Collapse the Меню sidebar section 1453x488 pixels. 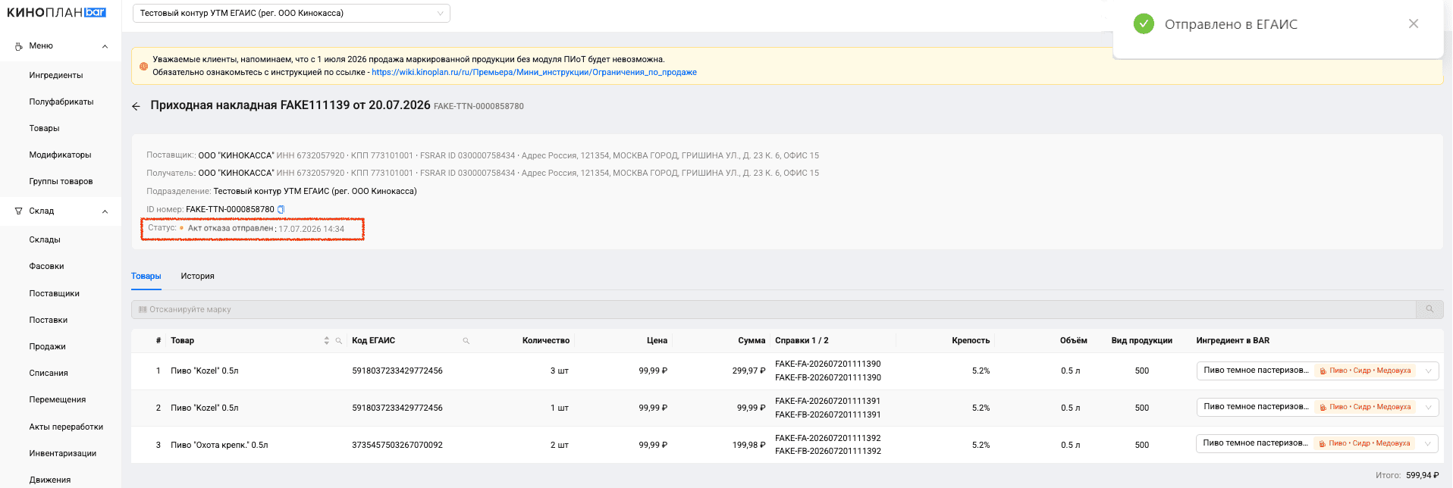coord(105,46)
